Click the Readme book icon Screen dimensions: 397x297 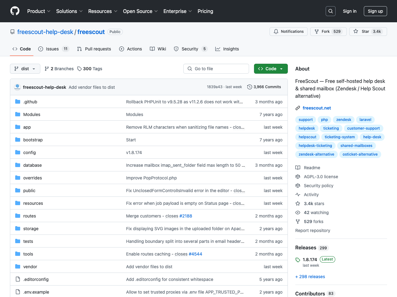[x=298, y=168]
